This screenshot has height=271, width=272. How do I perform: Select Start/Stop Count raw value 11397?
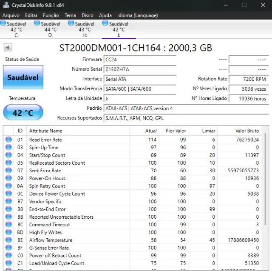[252, 155]
